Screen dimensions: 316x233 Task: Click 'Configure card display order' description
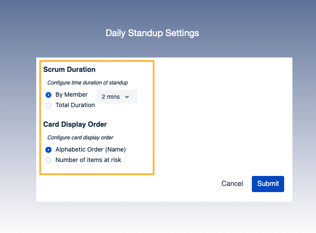[x=80, y=138]
